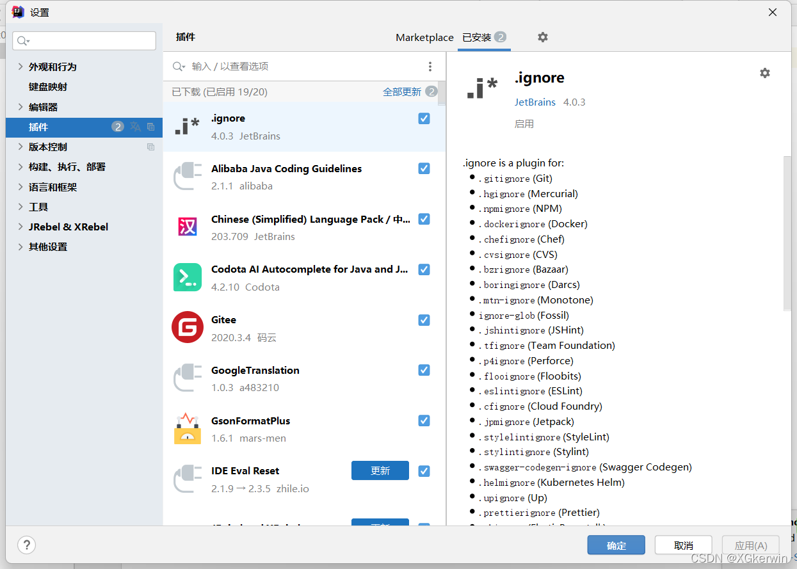Click the magnifier icon in plugin search
Viewport: 797px width, 569px height.
tap(179, 67)
